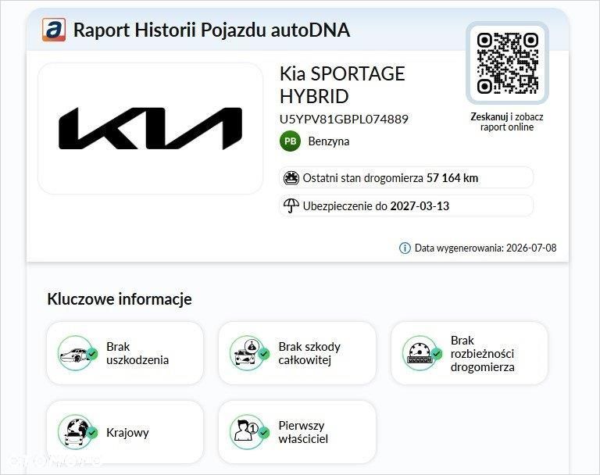Click the car icon for Brak uszkodzenia
The image size is (600, 475).
[77, 353]
